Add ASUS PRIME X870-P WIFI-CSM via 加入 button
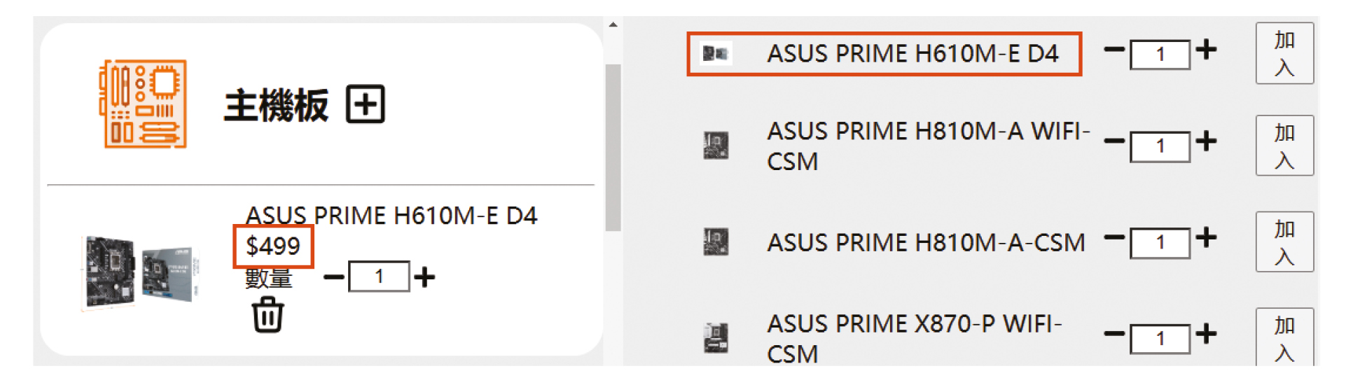Screen dimensions: 1353x385 click(x=1284, y=337)
